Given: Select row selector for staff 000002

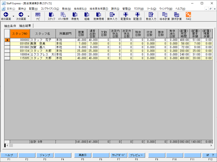Looking at the screenshot, I should click(x=7, y=40).
